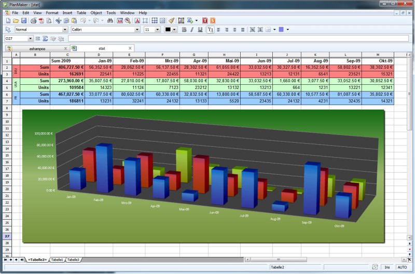Image resolution: width=415 pixels, height=274 pixels.
Task: Print the document using printer icon
Action: (x=33, y=21)
